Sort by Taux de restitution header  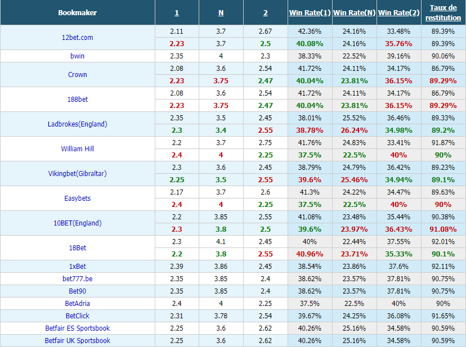pos(443,13)
